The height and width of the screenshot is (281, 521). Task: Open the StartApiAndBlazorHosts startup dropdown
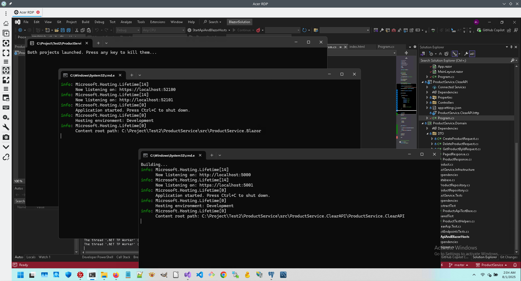coord(229,30)
